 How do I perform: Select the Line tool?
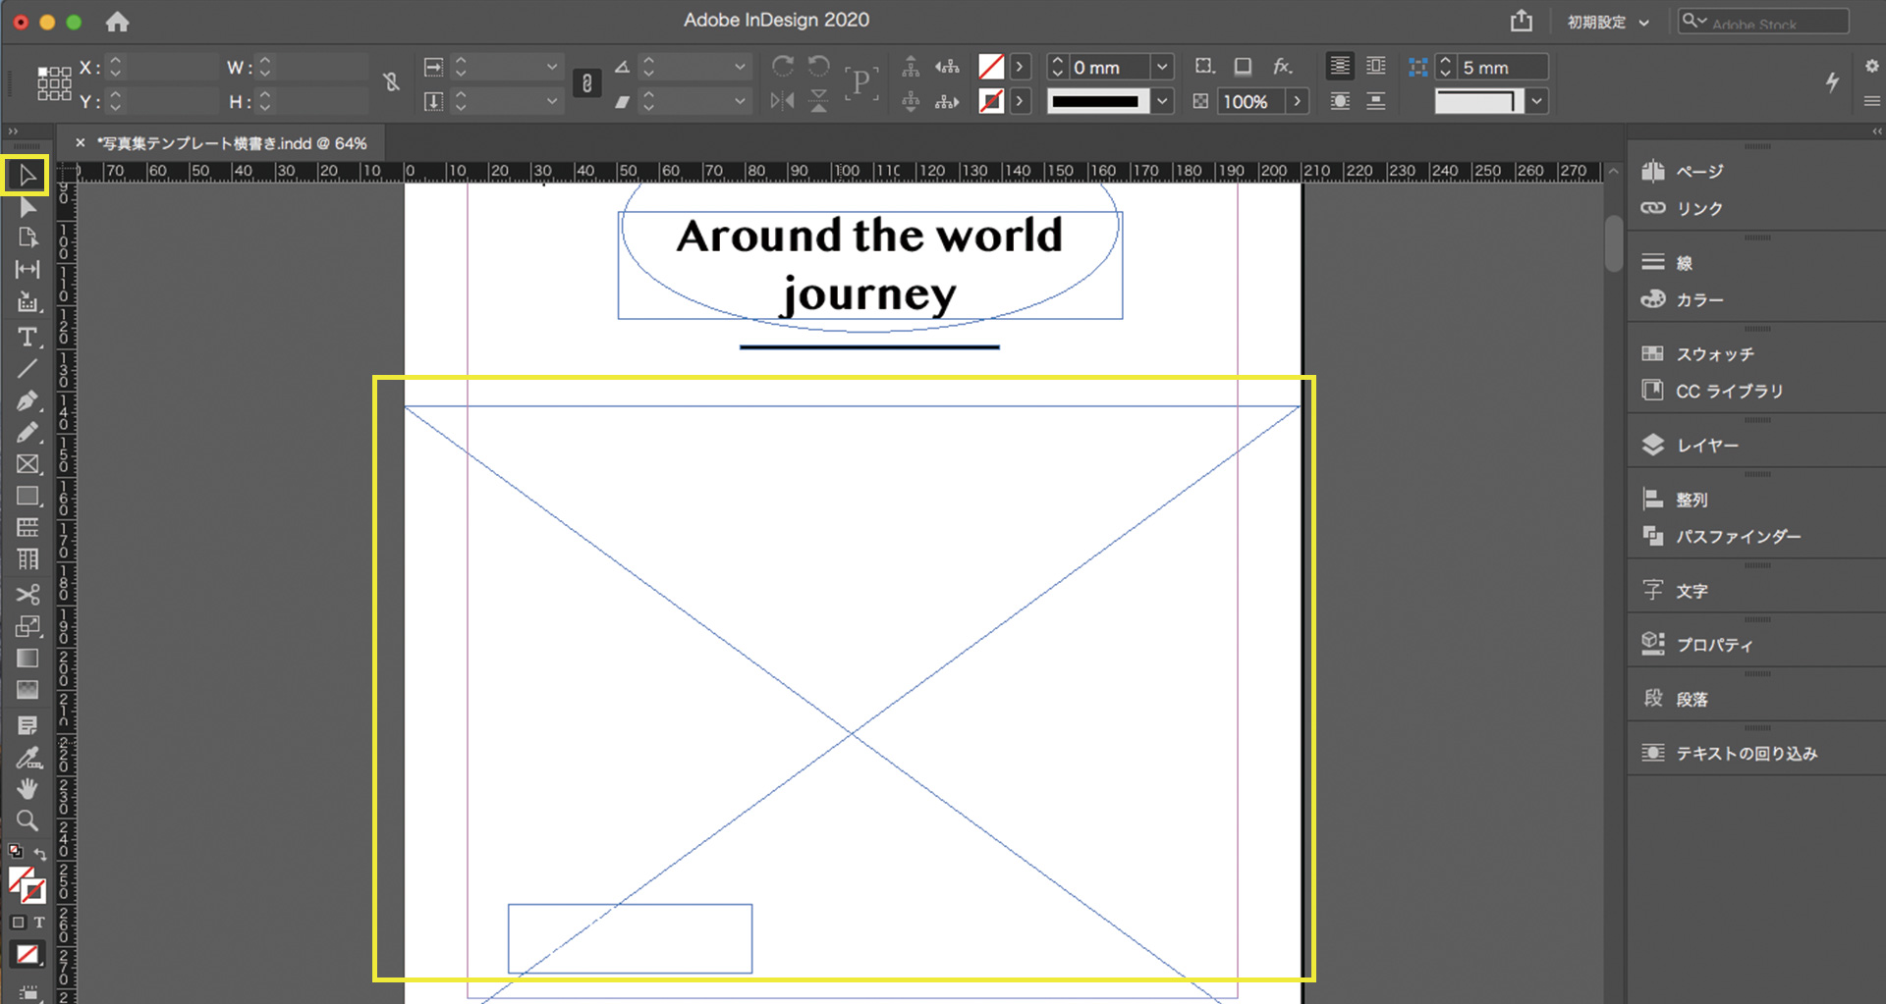pyautogui.click(x=28, y=369)
